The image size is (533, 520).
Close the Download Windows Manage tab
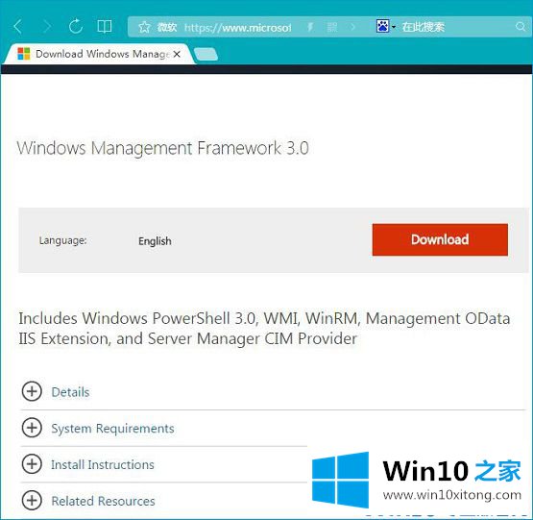pos(177,54)
